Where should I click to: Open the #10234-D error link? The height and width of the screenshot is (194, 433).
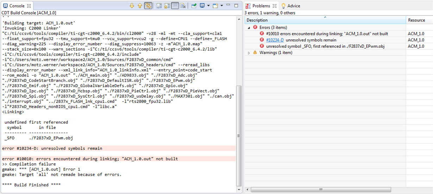275,40
